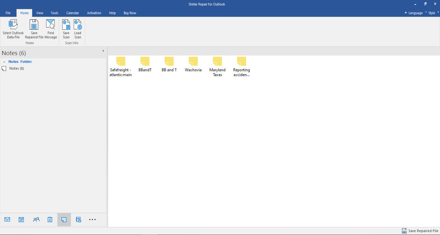Switch to the View tab
This screenshot has height=235, width=440.
point(40,13)
